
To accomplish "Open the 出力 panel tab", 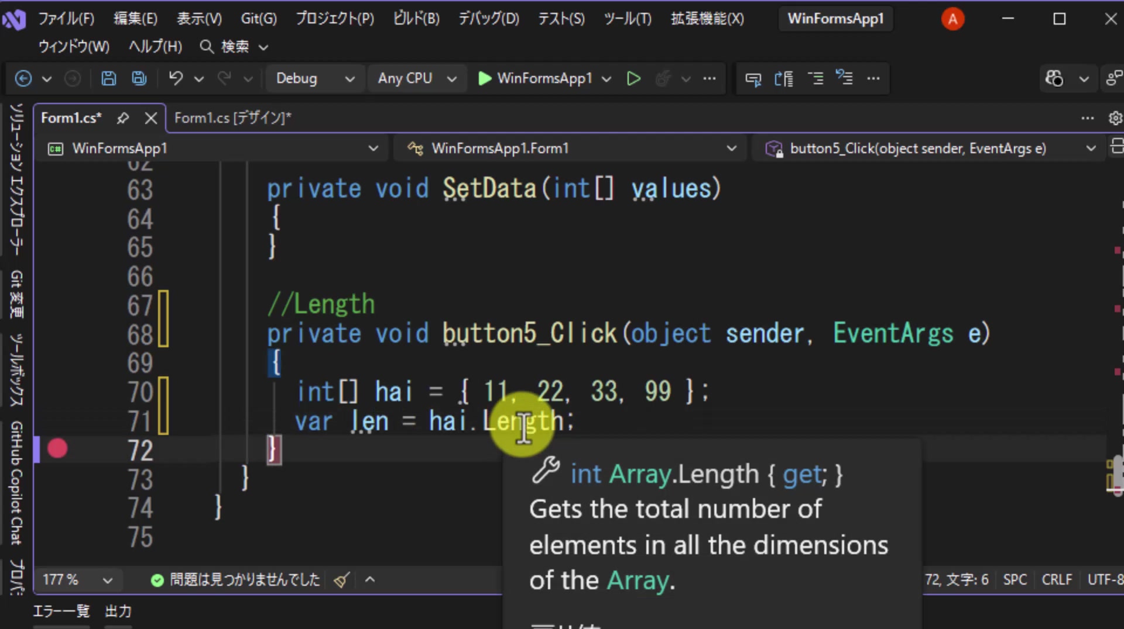I will pyautogui.click(x=118, y=611).
